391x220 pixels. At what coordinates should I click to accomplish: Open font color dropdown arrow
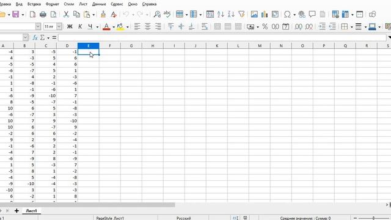pyautogui.click(x=114, y=27)
